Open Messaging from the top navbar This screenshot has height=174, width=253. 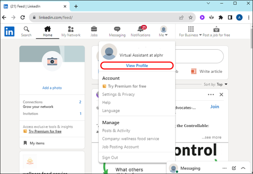[x=117, y=32]
